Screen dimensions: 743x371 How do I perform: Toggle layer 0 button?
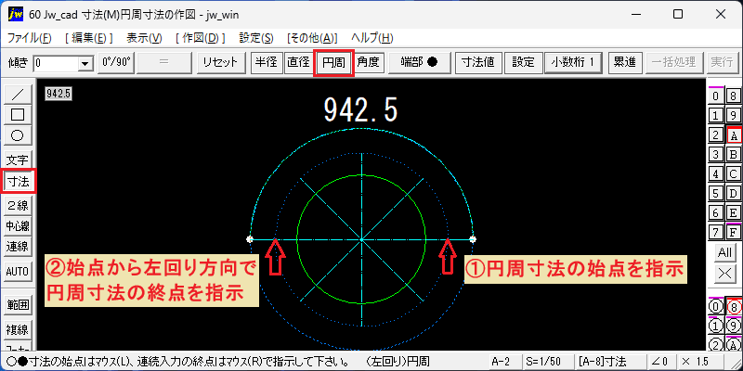tap(715, 96)
